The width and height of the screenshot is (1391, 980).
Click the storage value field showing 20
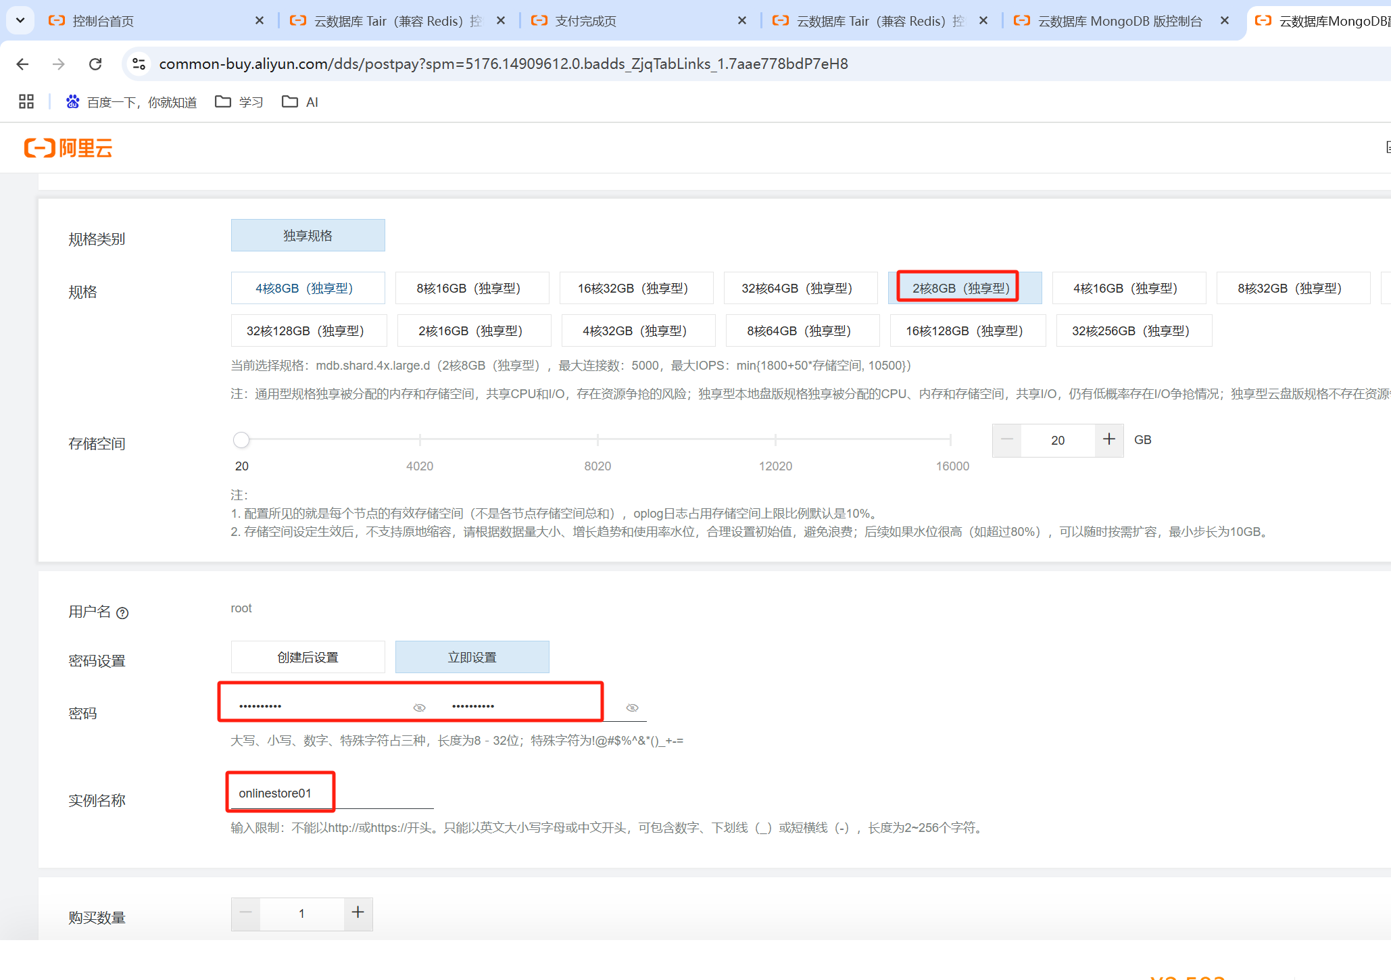1058,440
